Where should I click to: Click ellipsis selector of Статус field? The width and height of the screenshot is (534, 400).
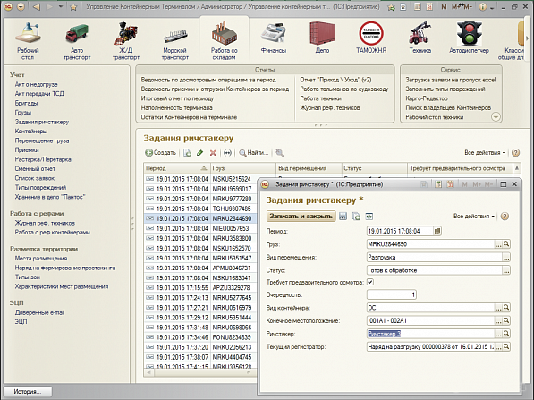tap(506, 270)
